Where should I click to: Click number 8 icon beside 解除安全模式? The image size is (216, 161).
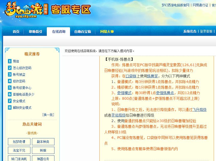(10, 108)
